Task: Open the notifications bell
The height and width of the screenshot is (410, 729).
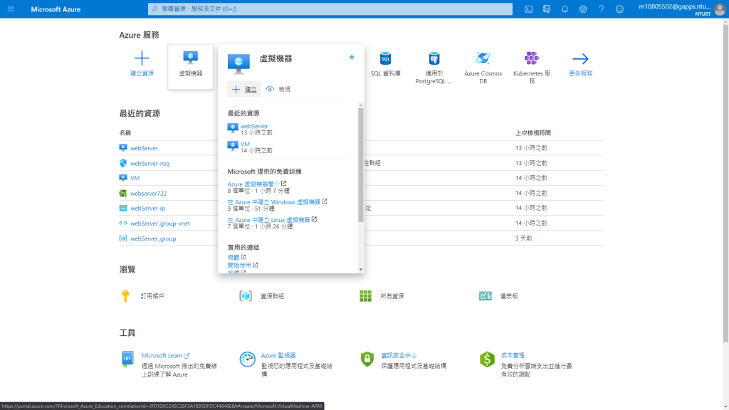Action: click(565, 9)
